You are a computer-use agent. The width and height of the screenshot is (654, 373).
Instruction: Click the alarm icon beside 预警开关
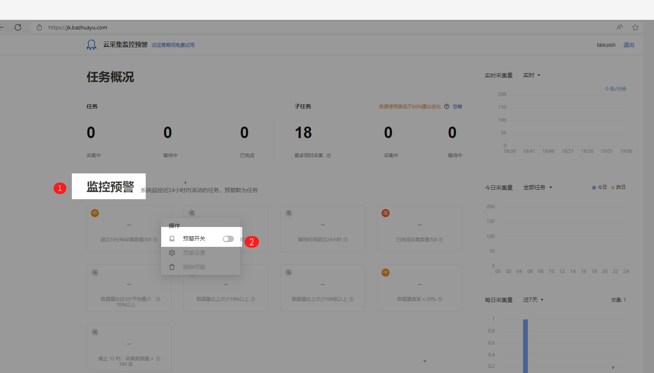click(x=172, y=238)
